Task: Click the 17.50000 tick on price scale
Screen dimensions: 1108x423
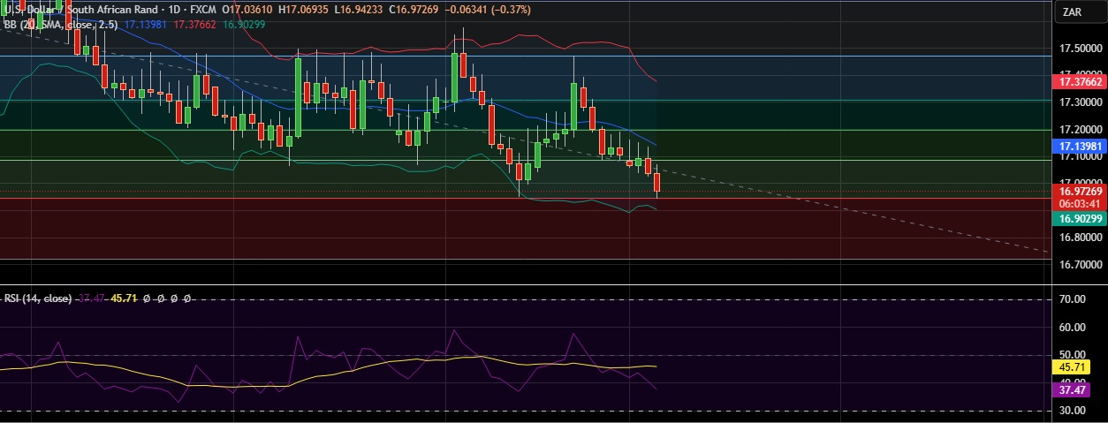Action: click(x=1077, y=48)
